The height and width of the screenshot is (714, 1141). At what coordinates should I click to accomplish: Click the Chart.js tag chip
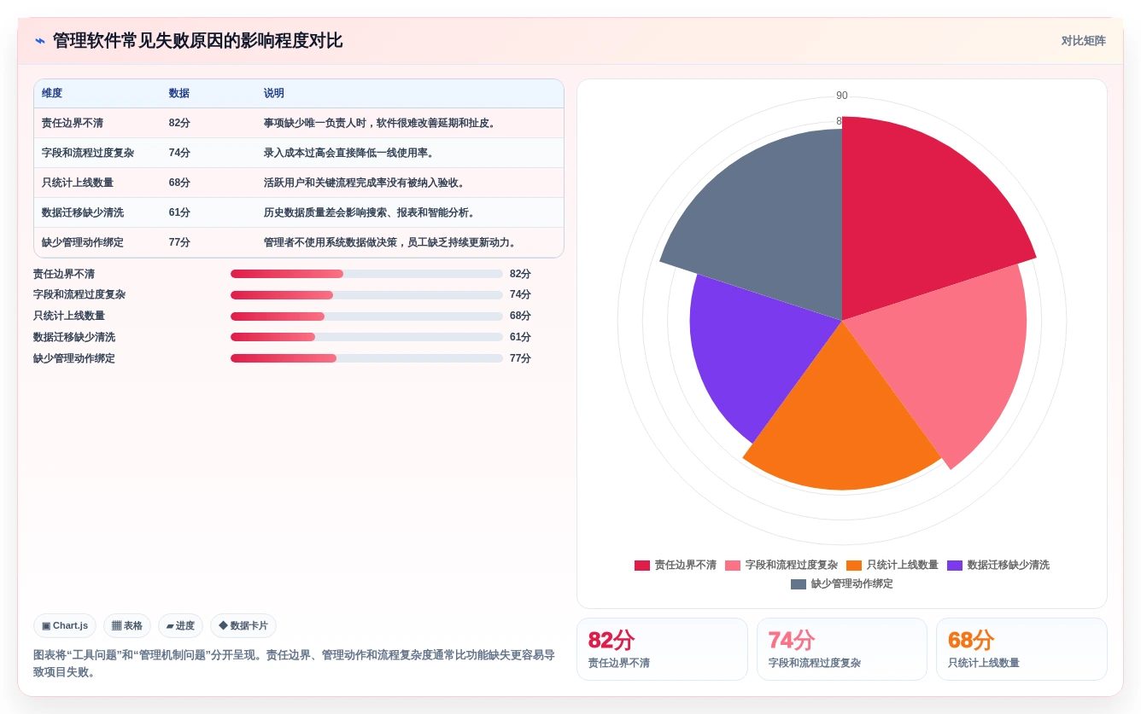click(x=65, y=625)
